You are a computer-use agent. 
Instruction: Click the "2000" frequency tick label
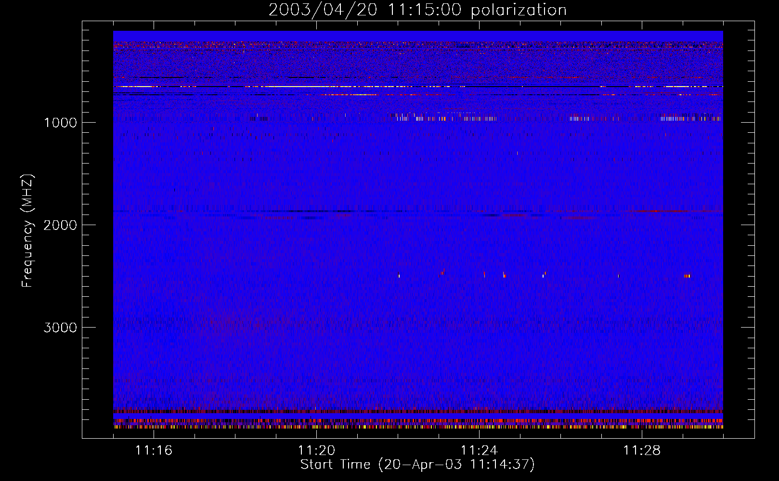point(60,225)
